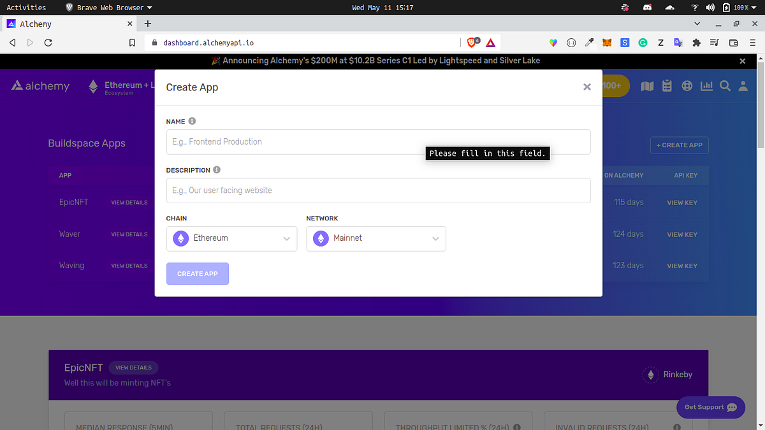Open the Grammarly browser extension icon
Image resolution: width=765 pixels, height=430 pixels.
pos(643,42)
